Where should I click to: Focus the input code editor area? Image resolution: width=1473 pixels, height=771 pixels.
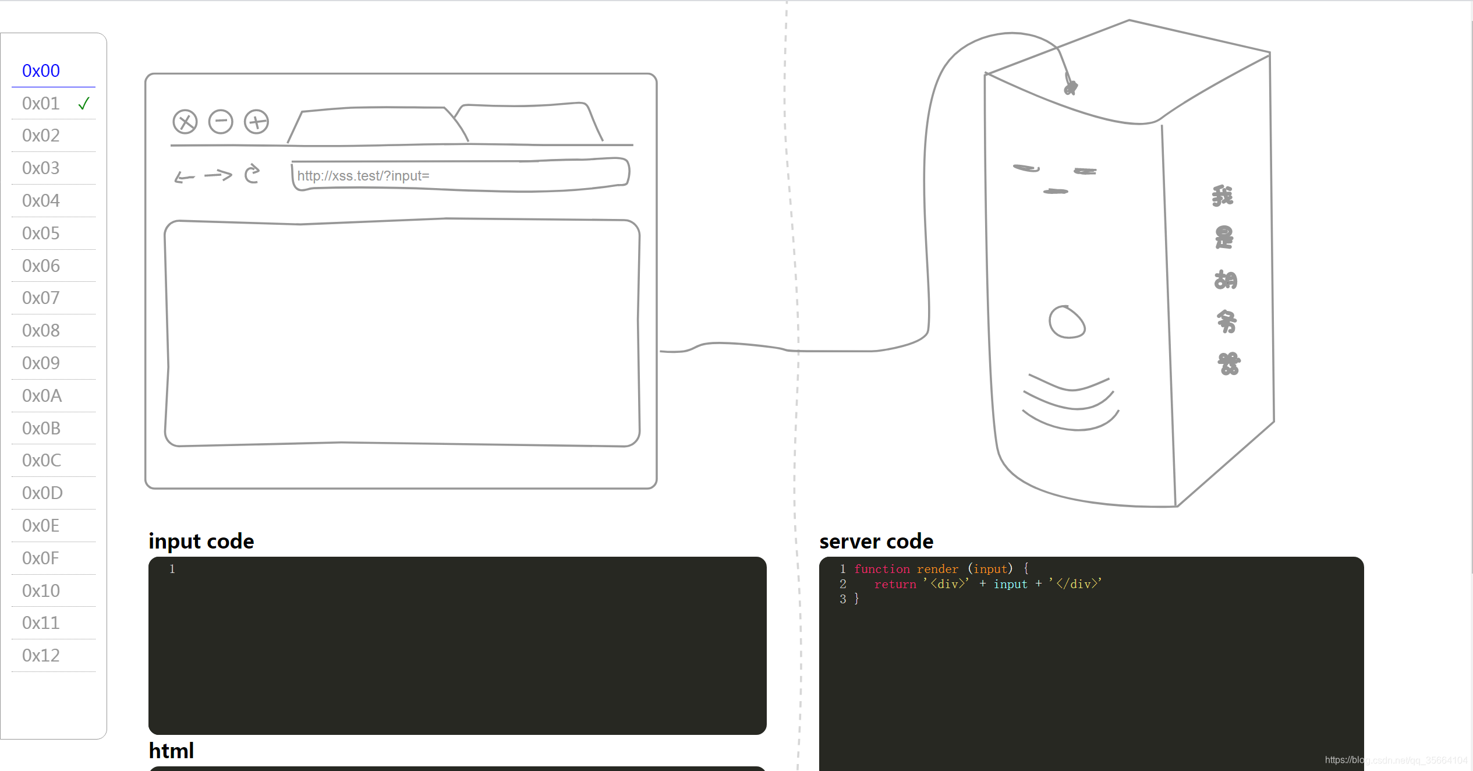coord(457,645)
